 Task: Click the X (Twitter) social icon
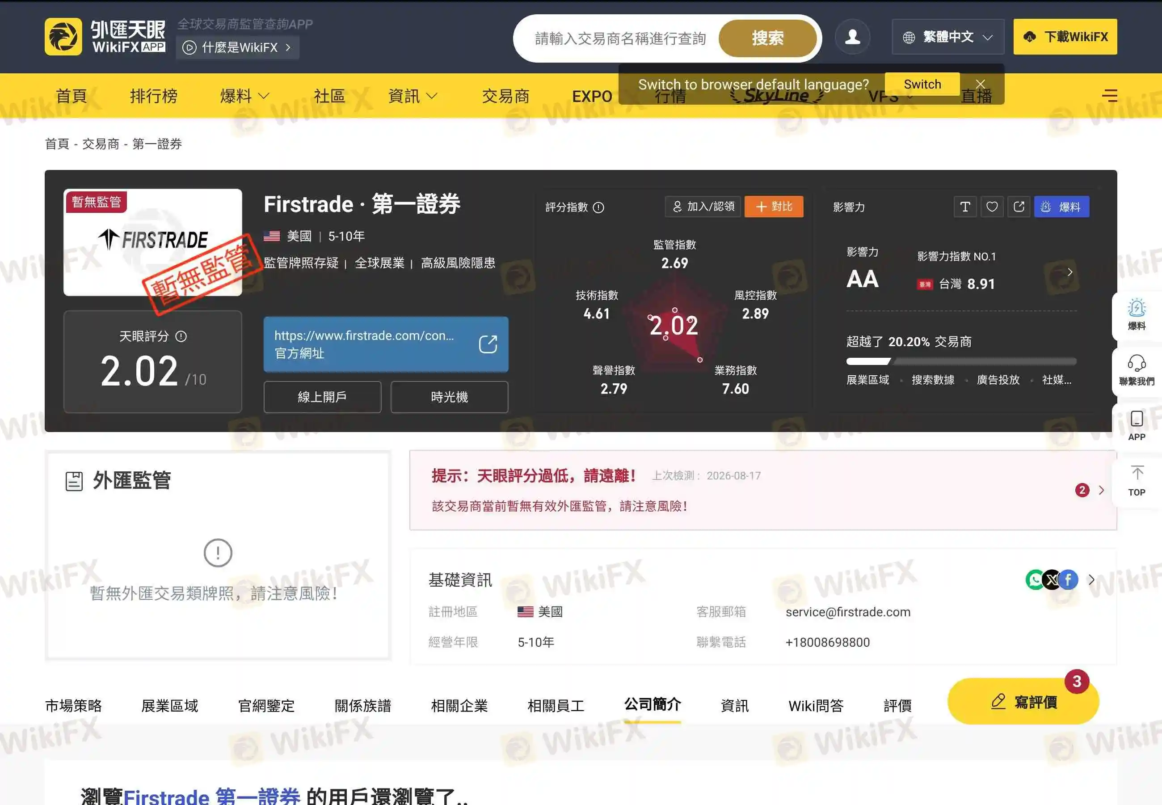coord(1052,580)
